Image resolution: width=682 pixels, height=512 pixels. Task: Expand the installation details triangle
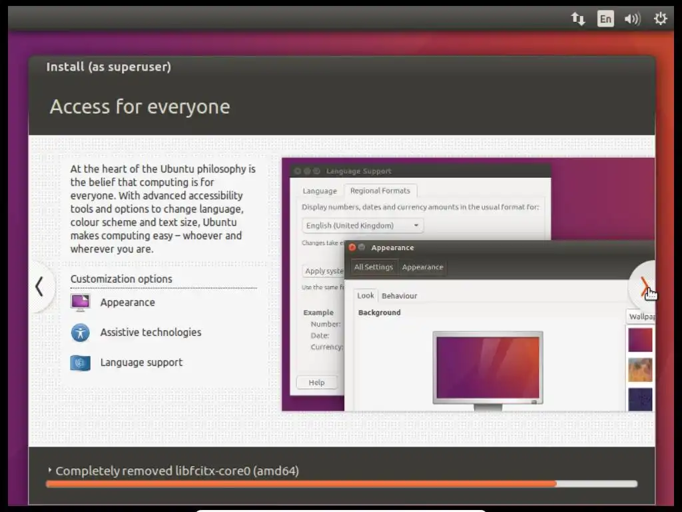(x=49, y=470)
